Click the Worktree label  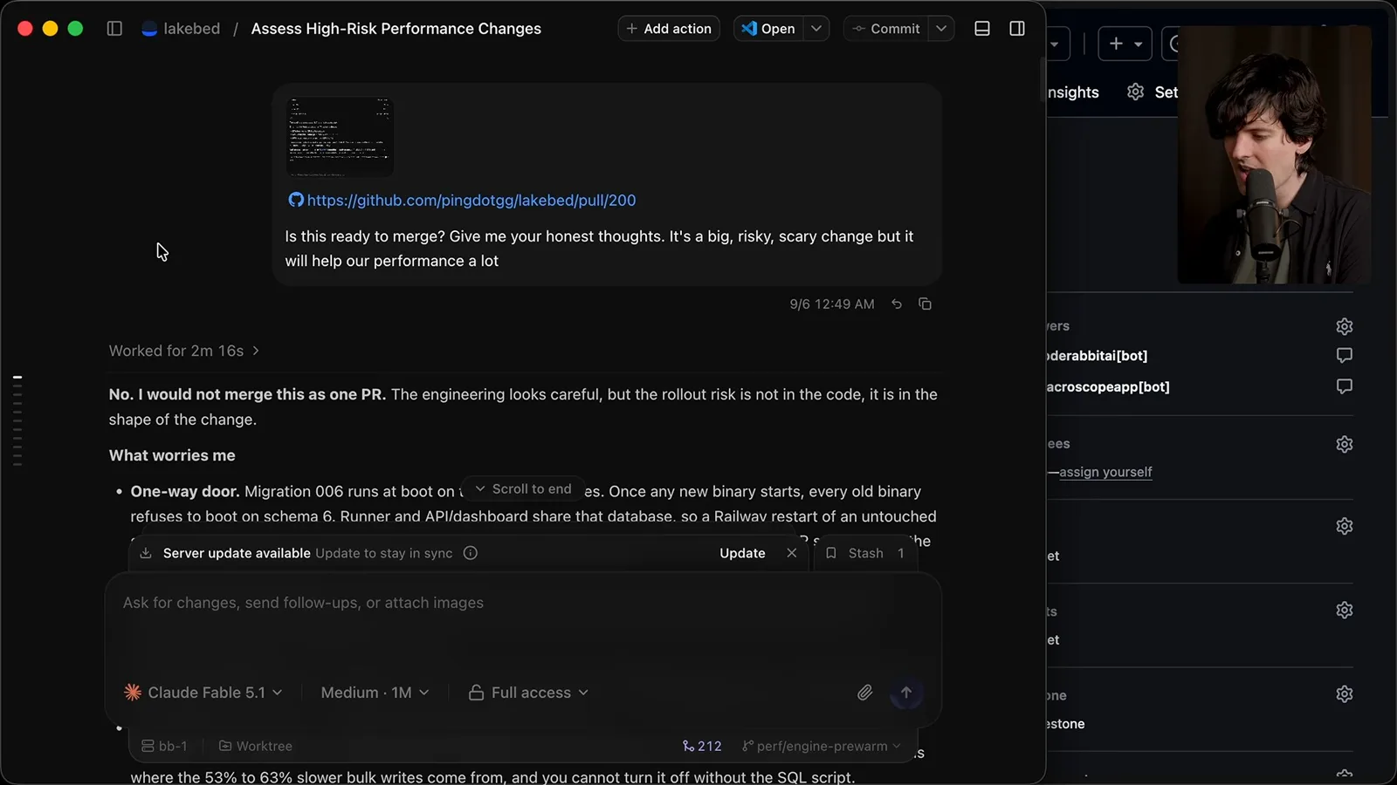[256, 747]
